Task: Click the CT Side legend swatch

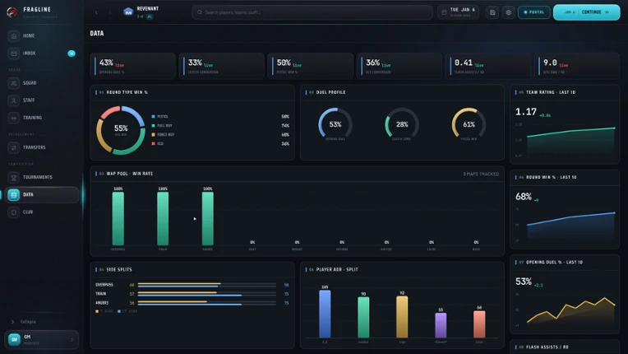Action: click(x=119, y=311)
